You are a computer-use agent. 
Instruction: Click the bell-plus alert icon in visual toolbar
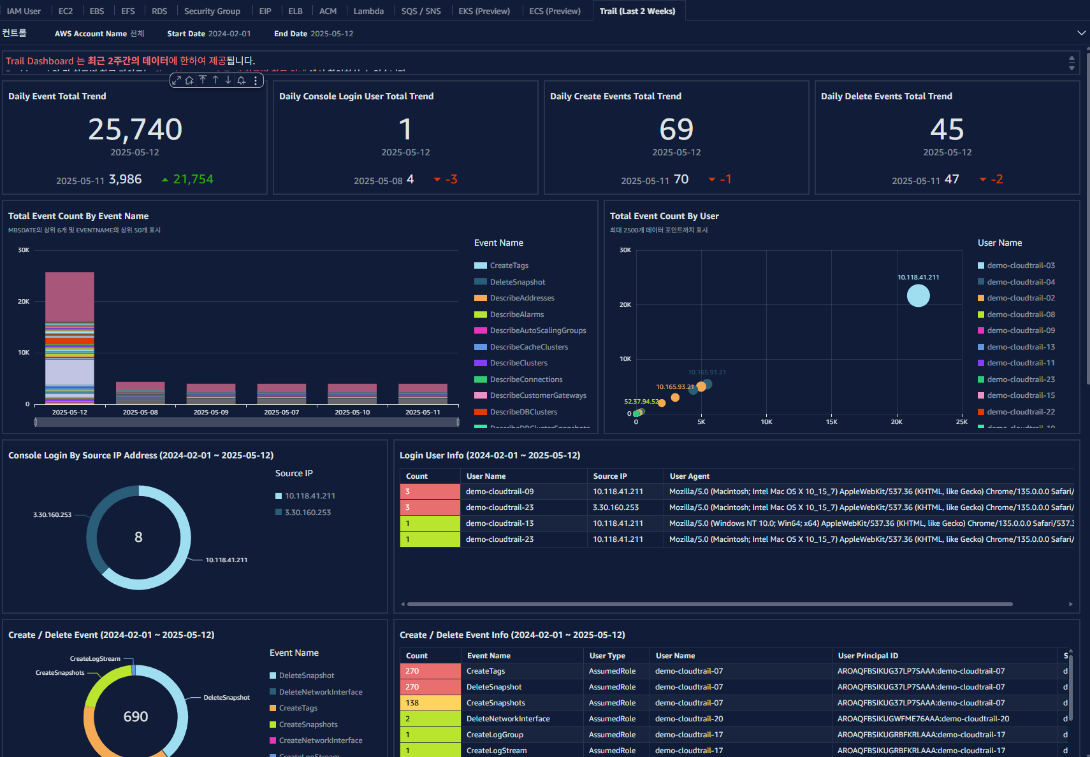242,80
